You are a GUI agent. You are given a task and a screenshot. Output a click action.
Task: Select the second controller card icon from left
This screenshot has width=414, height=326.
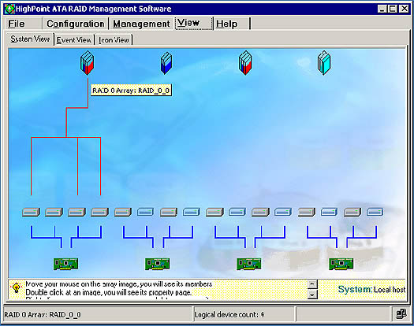coord(158,264)
